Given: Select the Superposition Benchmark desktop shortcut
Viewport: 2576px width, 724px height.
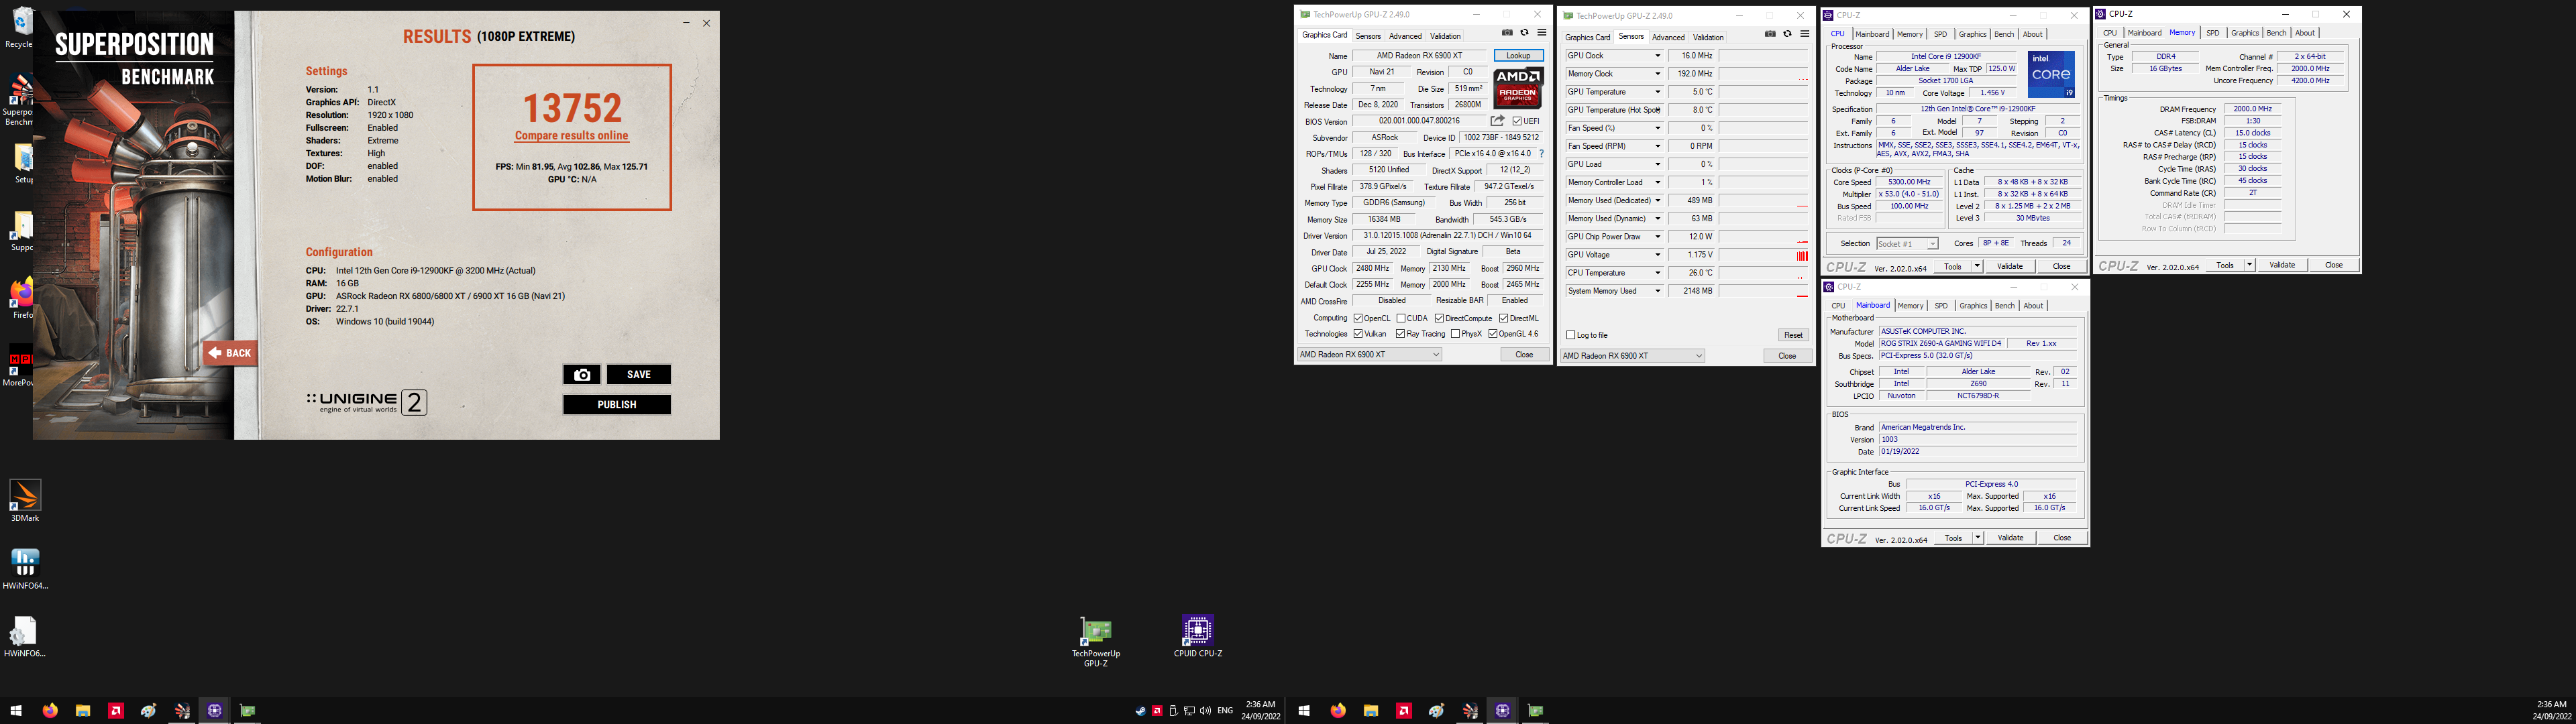Looking at the screenshot, I should (x=19, y=100).
